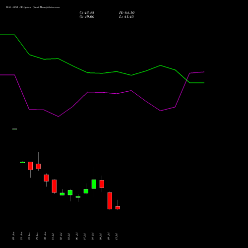Click the 03 Jul green candle
The image size is (248, 248).
[x=70, y=192]
